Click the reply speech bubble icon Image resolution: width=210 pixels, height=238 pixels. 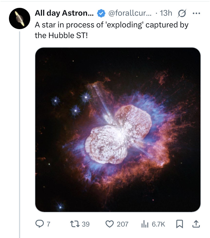pos(40,224)
